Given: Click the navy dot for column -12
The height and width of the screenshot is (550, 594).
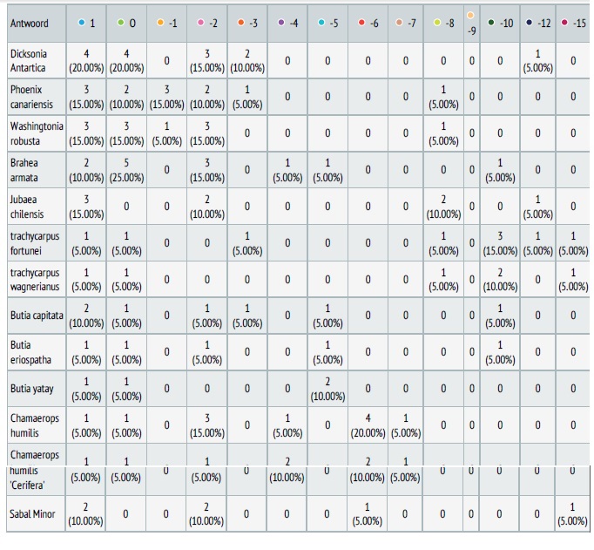Looking at the screenshot, I should tap(529, 23).
